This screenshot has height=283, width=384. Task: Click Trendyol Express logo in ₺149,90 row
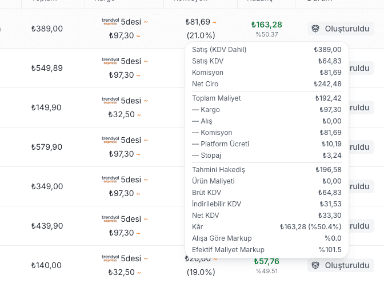pos(110,101)
